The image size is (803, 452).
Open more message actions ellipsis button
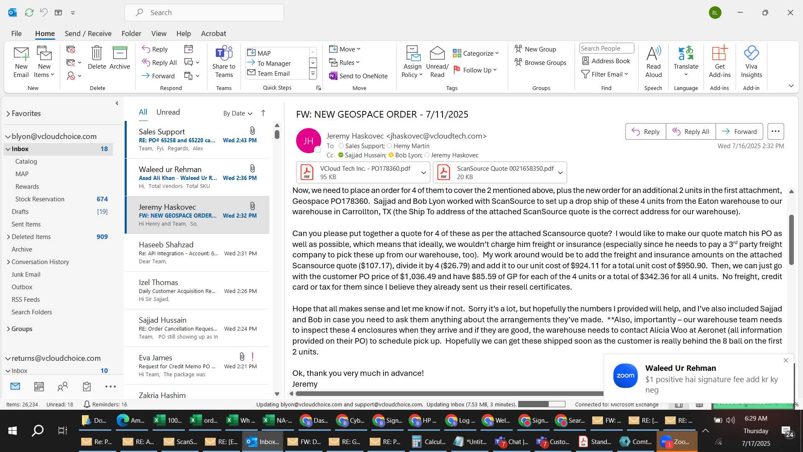point(775,131)
